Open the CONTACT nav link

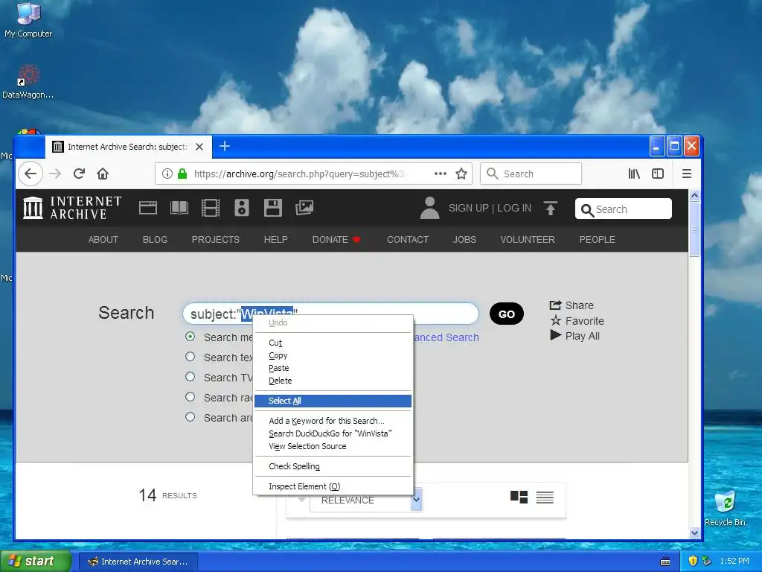pos(408,239)
